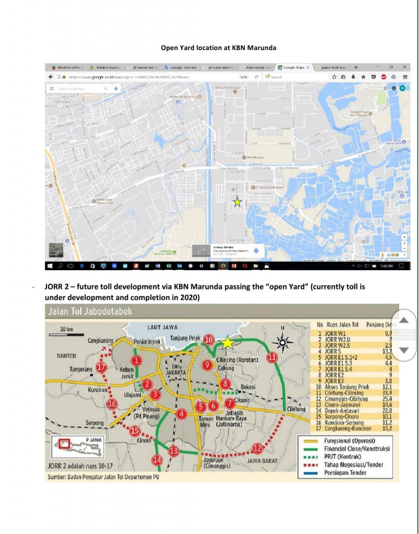Reload the page with the refresh icon
This screenshot has height=534, width=419.
256,77
